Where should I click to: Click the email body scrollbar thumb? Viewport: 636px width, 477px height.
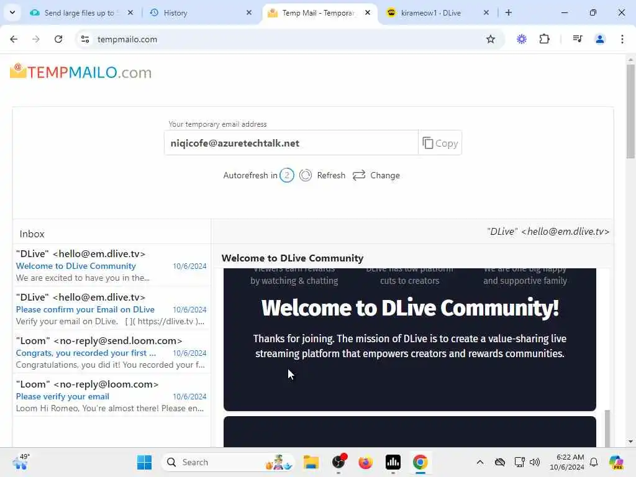click(607, 429)
